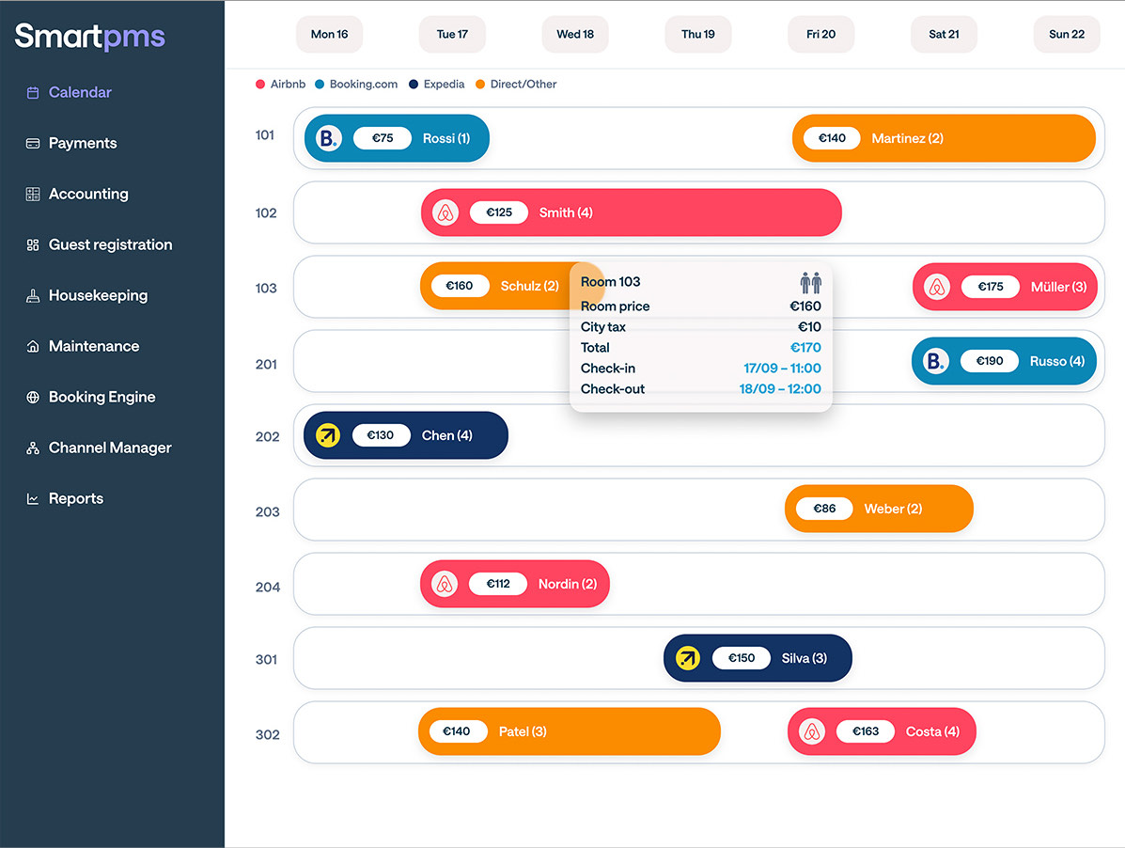Click the Accounting grid icon
Image resolution: width=1125 pixels, height=848 pixels.
pos(32,194)
